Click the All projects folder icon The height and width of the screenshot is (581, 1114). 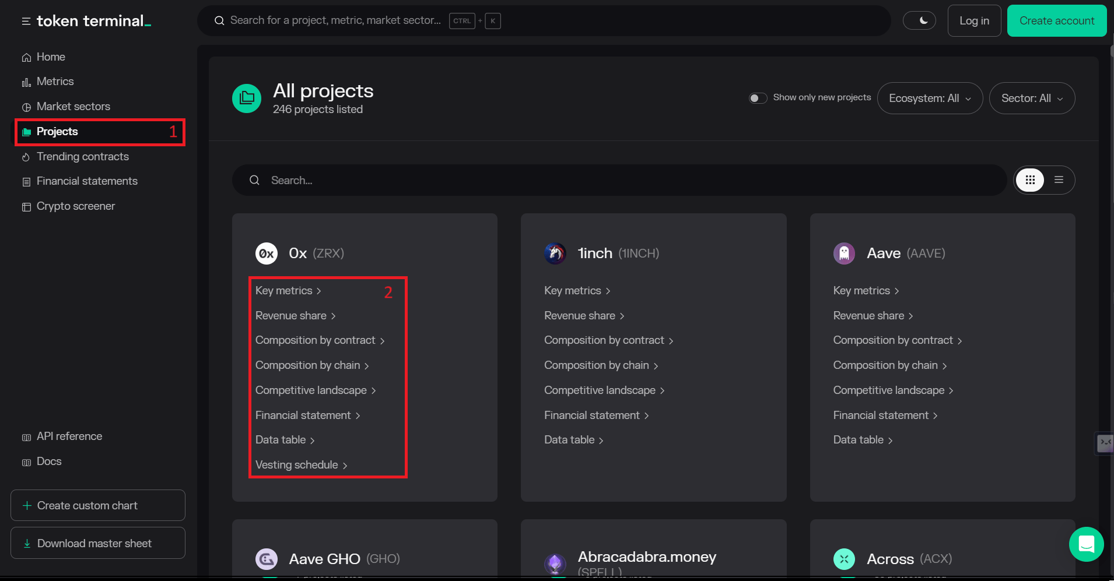coord(247,98)
